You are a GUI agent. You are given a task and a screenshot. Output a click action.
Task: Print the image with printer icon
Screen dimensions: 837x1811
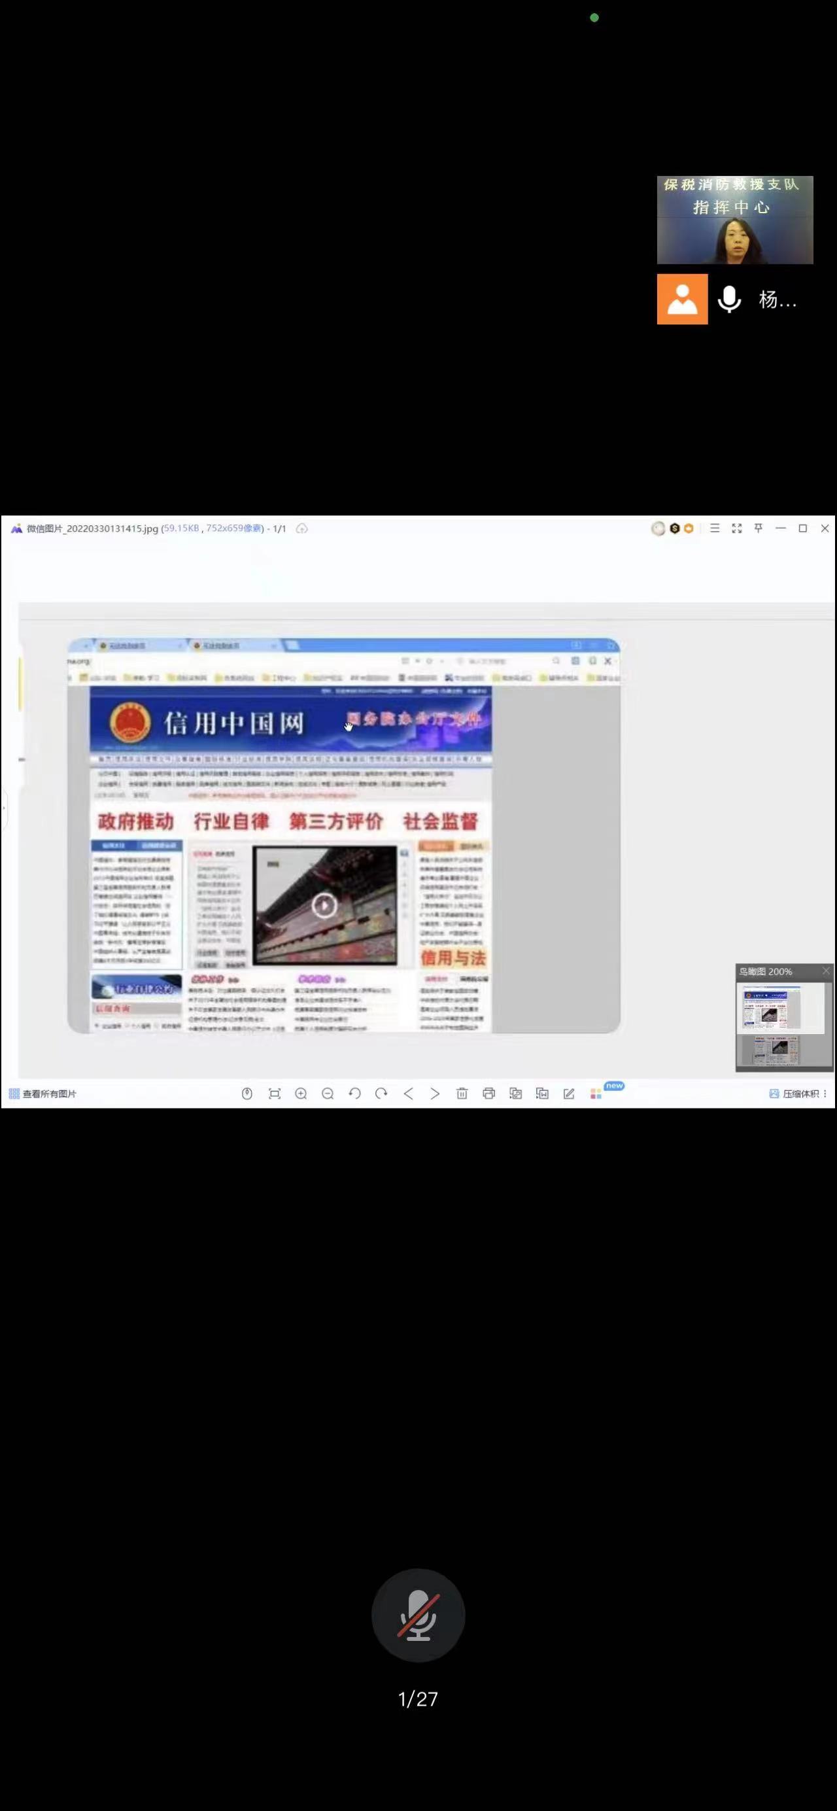(x=488, y=1094)
